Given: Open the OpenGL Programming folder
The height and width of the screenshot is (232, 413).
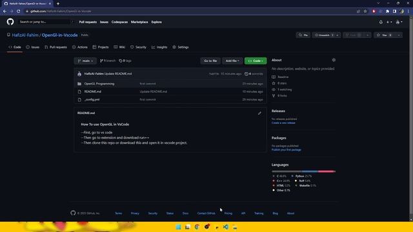Looking at the screenshot, I should click(99, 84).
